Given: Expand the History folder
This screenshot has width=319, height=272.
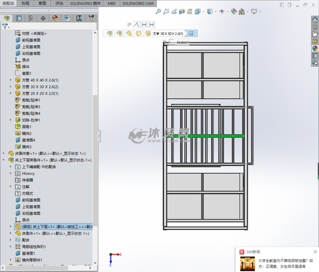Looking at the screenshot, I should click(11, 173).
